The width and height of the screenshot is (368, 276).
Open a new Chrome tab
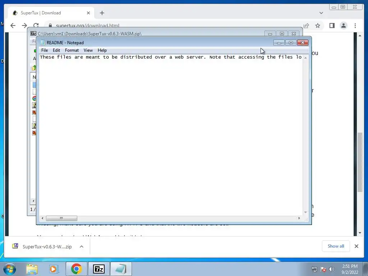click(x=102, y=13)
